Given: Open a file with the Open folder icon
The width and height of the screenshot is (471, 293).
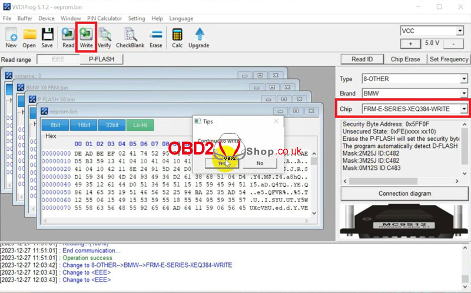Looking at the screenshot, I should (29, 38).
